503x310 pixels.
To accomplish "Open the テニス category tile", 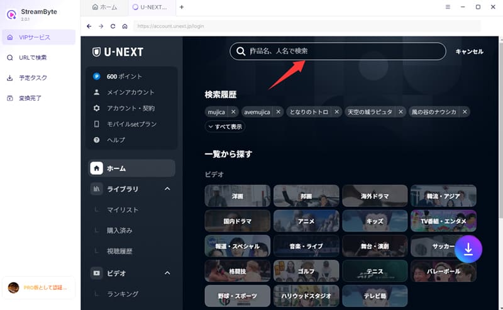I will coord(375,271).
